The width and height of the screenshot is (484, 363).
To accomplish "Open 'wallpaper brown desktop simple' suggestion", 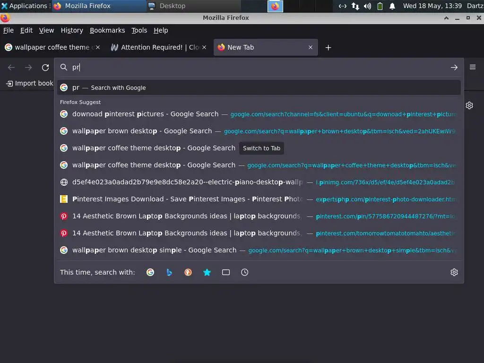I will pos(259,250).
